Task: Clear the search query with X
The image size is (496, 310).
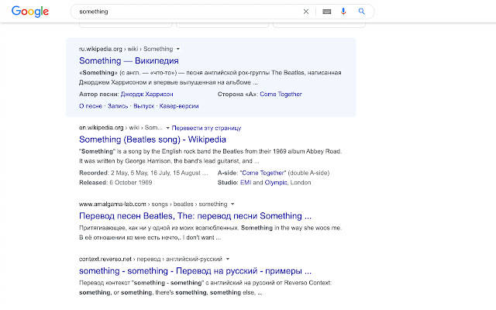Action: (306, 12)
